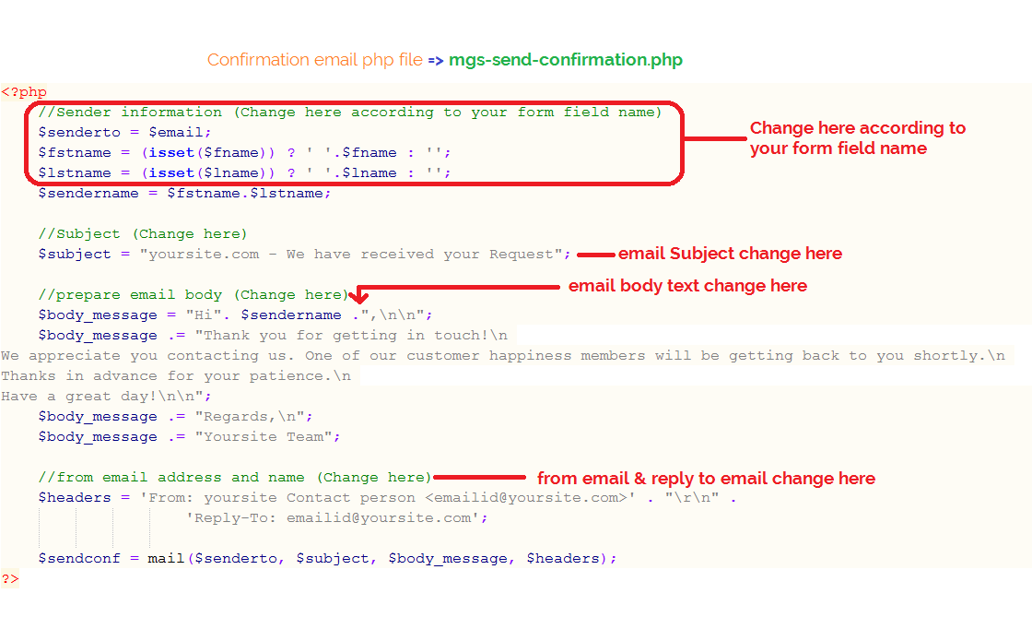Click the closing ?> tag
Image resolution: width=1032 pixels, height=629 pixels.
tap(11, 577)
